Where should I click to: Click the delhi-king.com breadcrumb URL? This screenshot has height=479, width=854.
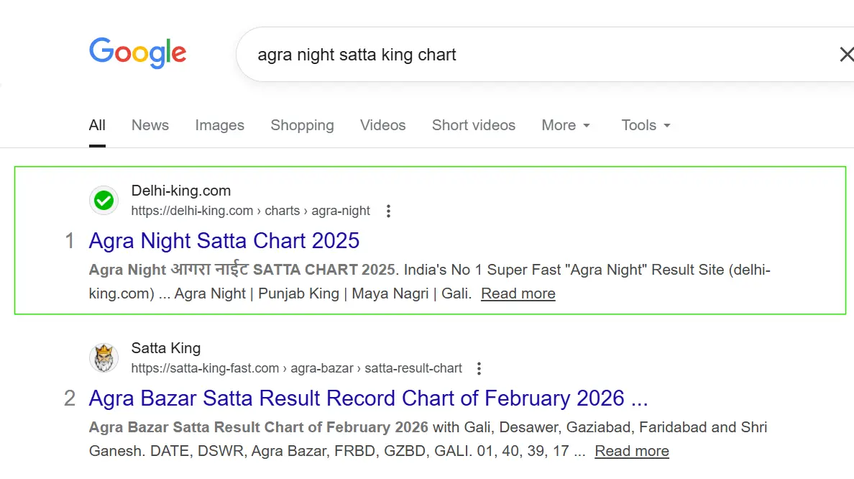(250, 211)
